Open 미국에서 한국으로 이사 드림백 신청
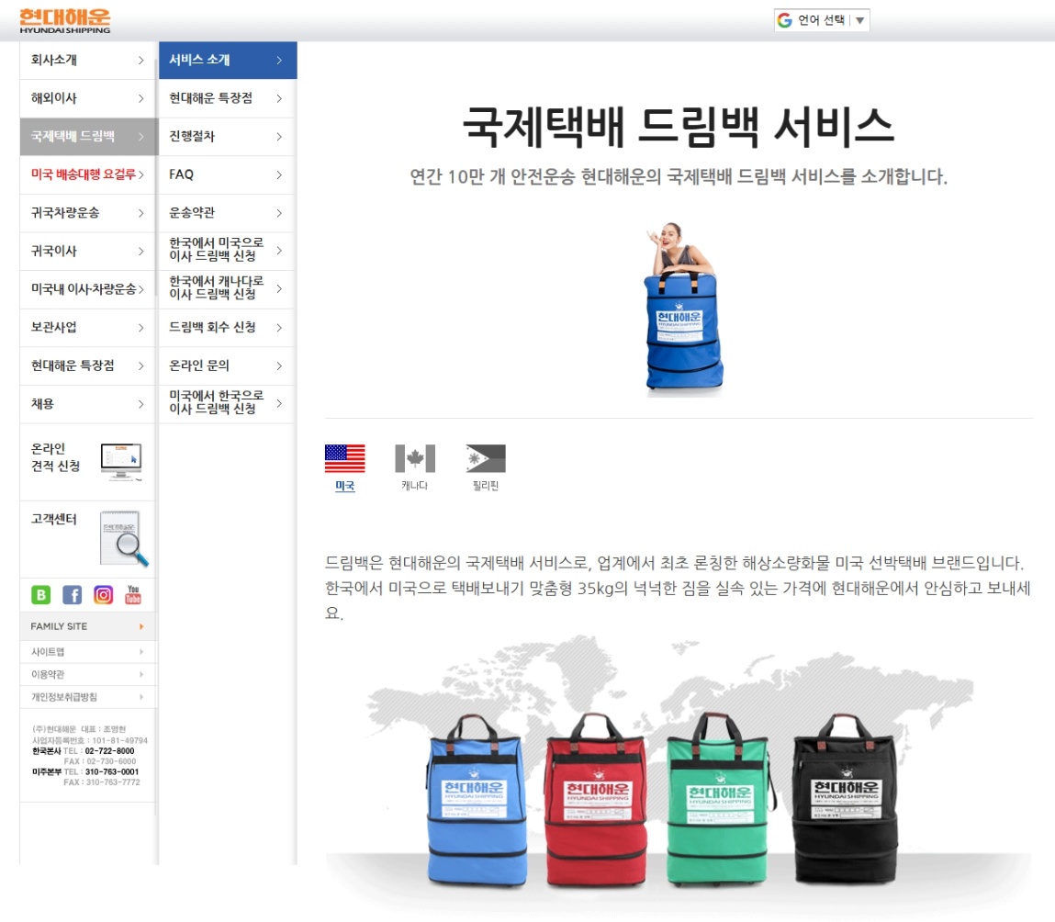This screenshot has height=922, width=1055. 228,404
